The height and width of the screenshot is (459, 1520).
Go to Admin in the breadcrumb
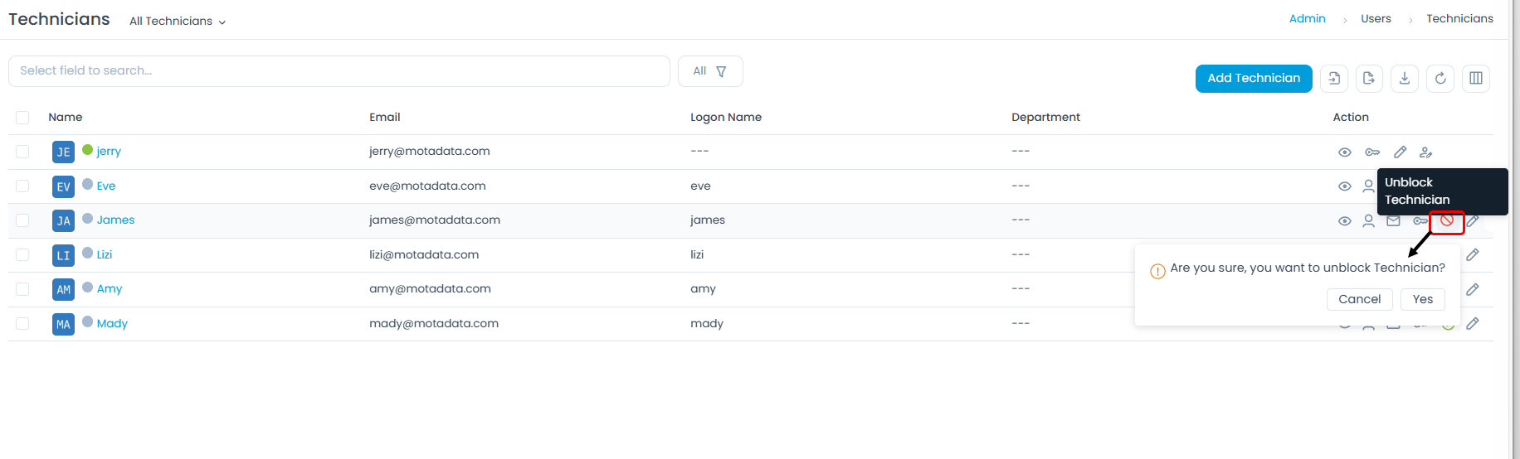coord(1307,18)
